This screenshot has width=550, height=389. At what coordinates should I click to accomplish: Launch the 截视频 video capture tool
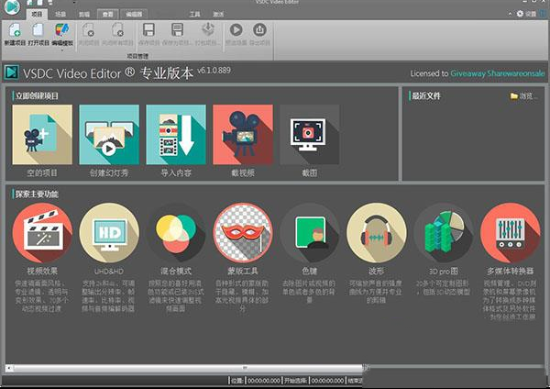pyautogui.click(x=243, y=134)
